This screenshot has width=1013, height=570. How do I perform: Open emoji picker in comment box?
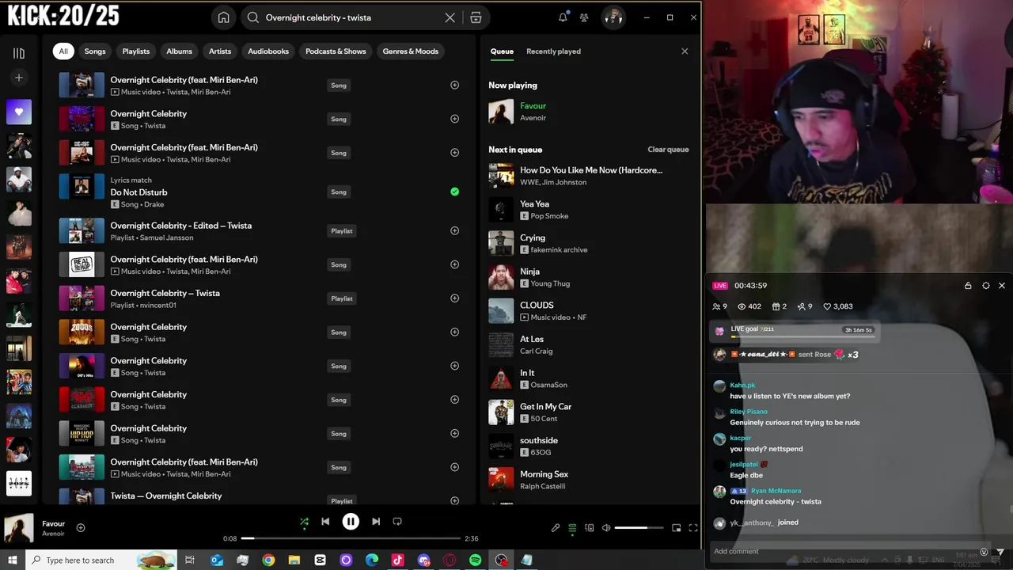click(x=984, y=552)
